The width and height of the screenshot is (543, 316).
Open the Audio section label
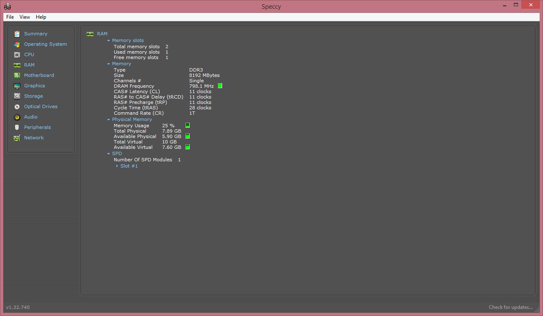(30, 117)
